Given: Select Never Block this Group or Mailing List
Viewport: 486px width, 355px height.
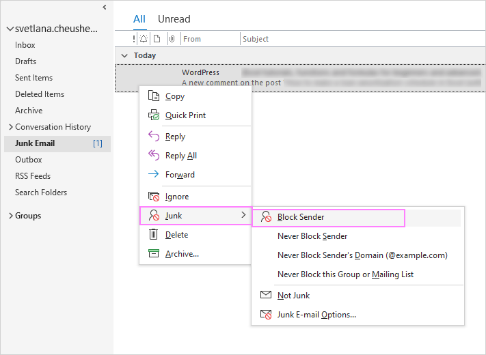Looking at the screenshot, I should 357,274.
